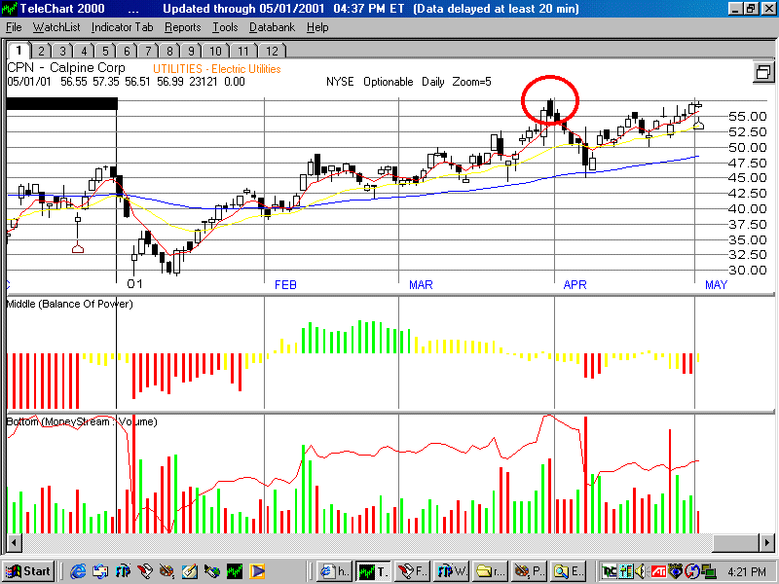Screen dimensions: 779x584
Task: Click the system clock showing 4:21 PM
Action: point(746,572)
